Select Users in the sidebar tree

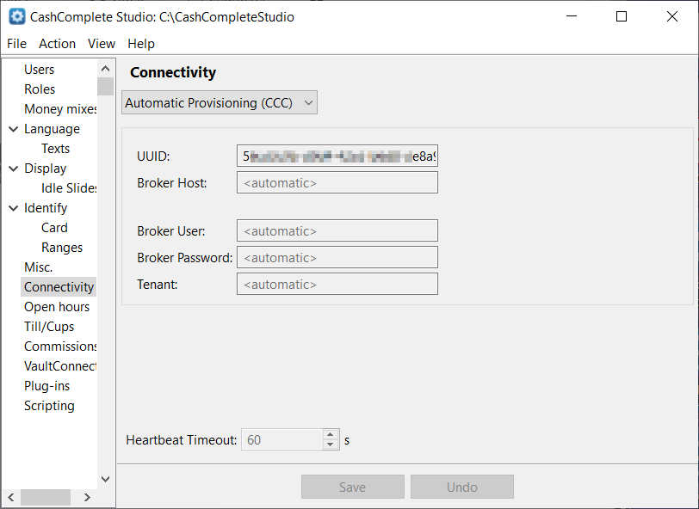point(39,70)
